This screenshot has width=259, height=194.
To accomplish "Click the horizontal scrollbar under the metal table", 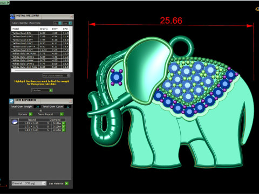I will coord(39,71).
